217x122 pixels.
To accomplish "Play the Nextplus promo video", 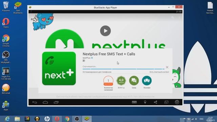I will [105, 31].
